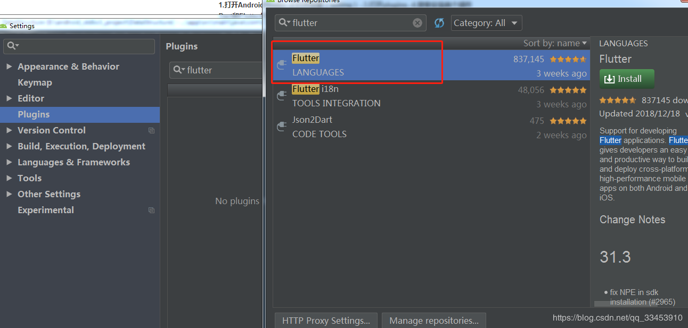
Task: Click the TOOLS INTEGRATION category label
Action: [337, 103]
